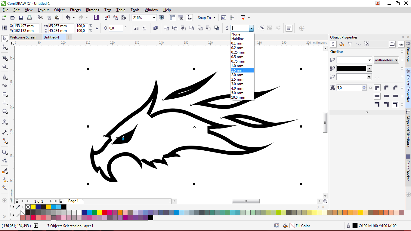411x231 pixels.
Task: Select the Text tool
Action: point(5,122)
